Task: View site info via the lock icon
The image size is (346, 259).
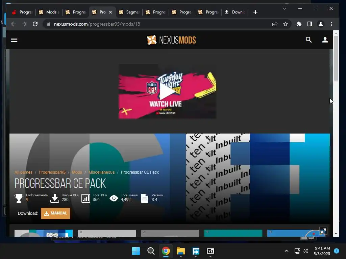Action: pyautogui.click(x=49, y=24)
